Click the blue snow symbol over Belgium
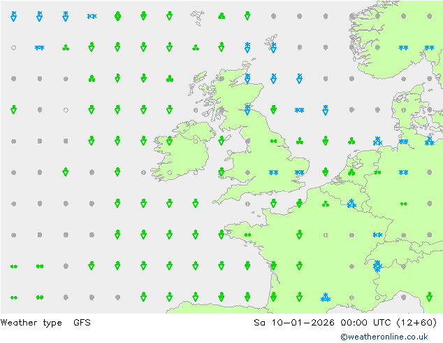Screen dimensions: 443x343 351,204
